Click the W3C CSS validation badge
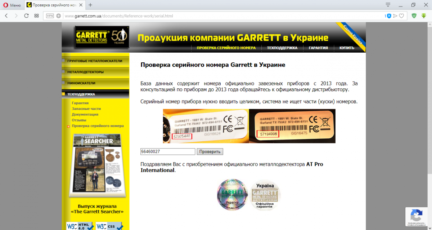Image resolution: width=432 pixels, height=230 pixels. pyautogui.click(x=109, y=226)
